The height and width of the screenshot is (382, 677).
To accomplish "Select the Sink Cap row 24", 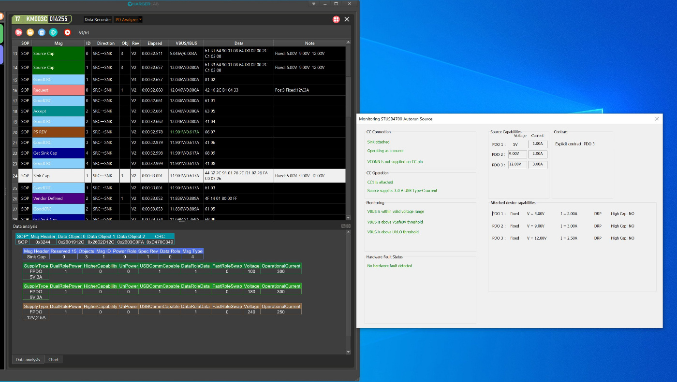I will pos(179,176).
